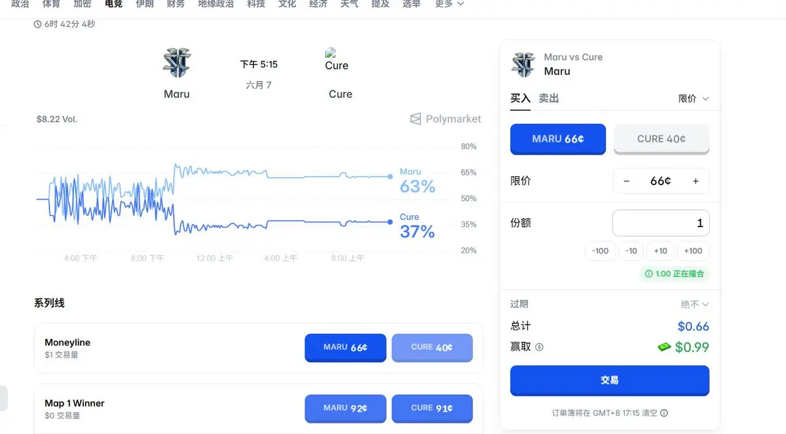The image size is (786, 434).
Task: Click Maru's StarCraft team logo
Action: click(x=176, y=63)
